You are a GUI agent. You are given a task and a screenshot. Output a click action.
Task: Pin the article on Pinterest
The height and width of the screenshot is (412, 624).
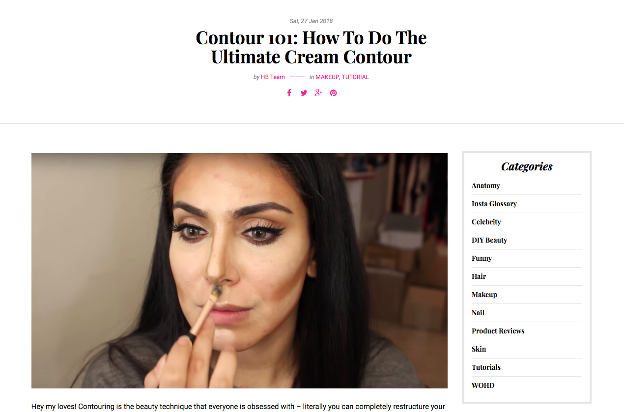(x=334, y=93)
